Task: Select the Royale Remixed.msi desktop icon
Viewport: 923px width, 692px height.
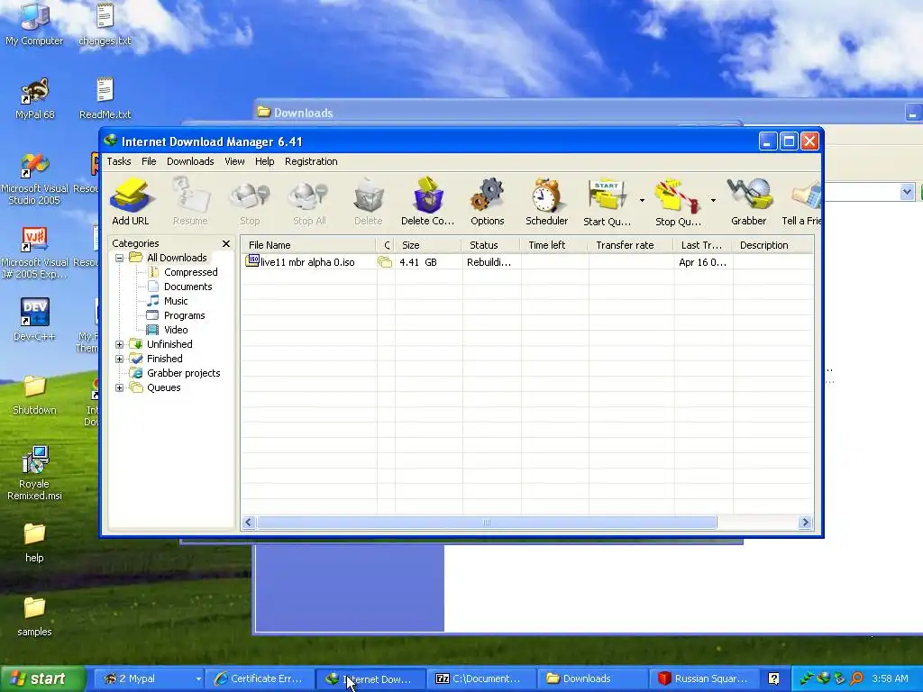Action: click(34, 473)
